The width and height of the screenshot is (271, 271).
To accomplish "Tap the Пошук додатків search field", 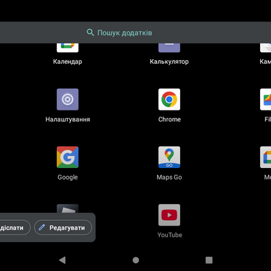I will pos(135,33).
